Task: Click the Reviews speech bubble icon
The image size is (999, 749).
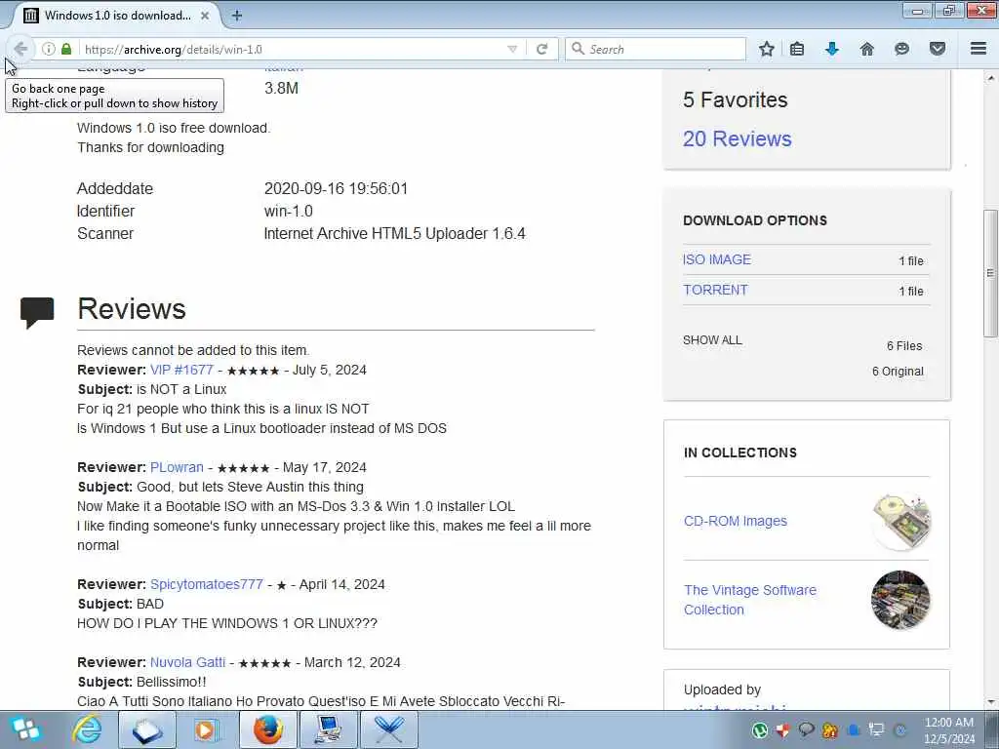Action: click(37, 312)
